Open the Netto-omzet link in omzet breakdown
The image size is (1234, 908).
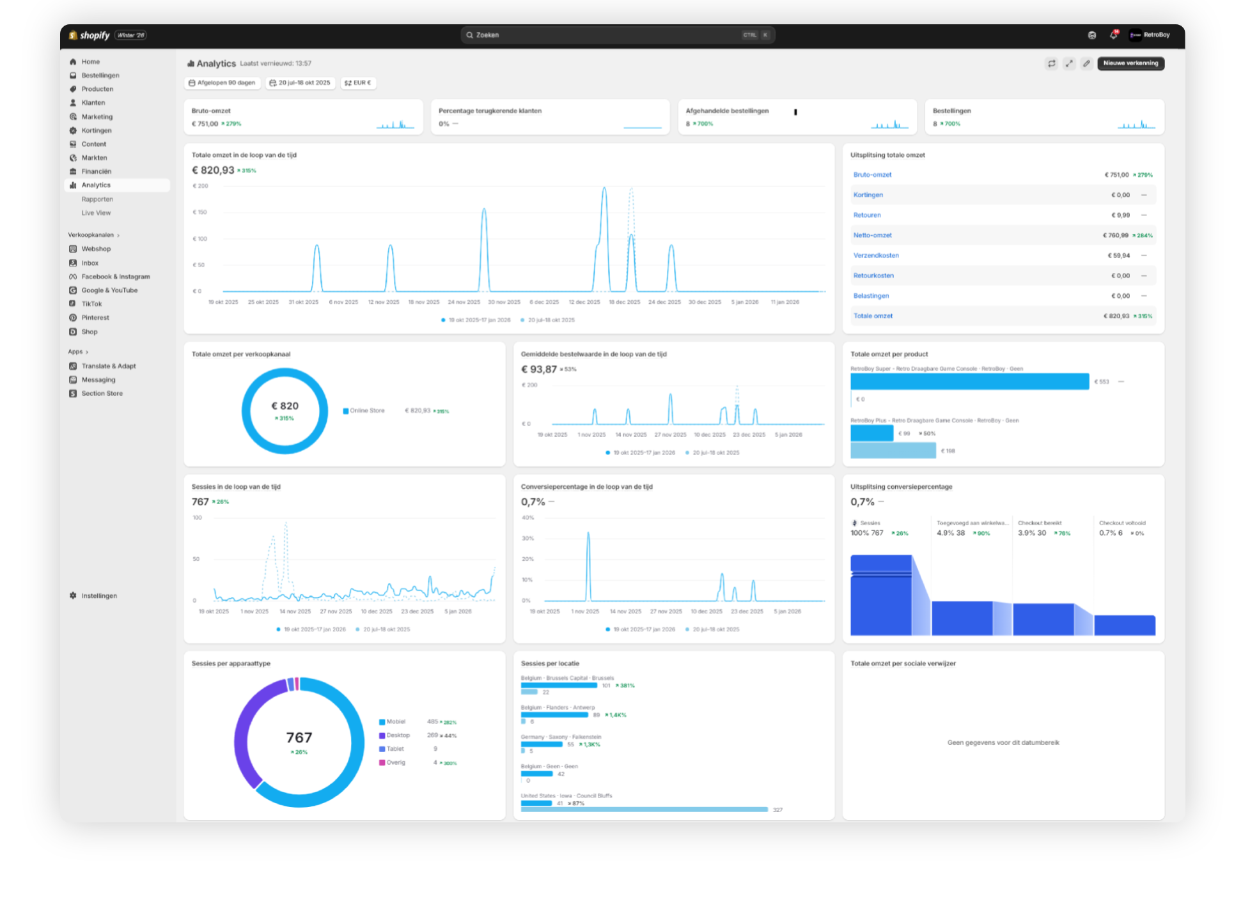(872, 235)
